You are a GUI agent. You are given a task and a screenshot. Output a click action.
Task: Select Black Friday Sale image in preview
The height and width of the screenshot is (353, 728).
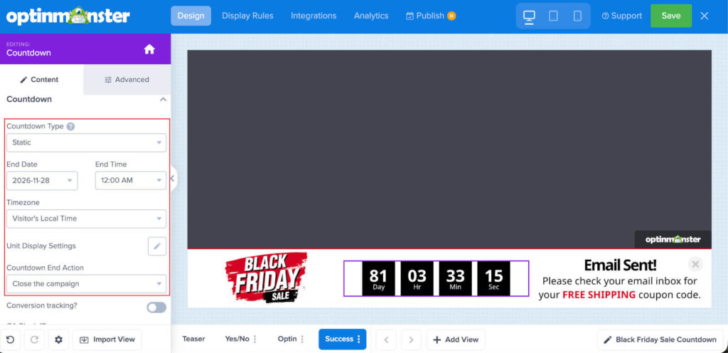coord(266,278)
